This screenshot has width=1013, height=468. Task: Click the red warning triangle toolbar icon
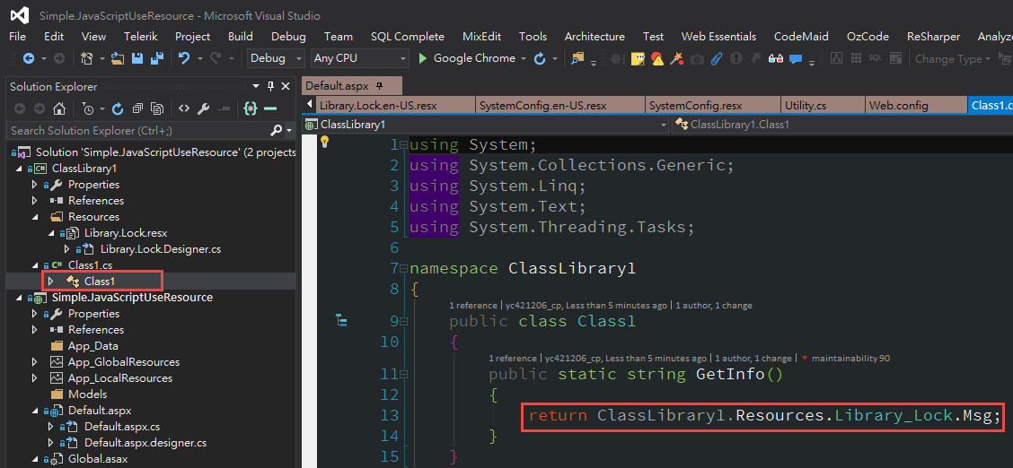pyautogui.click(x=657, y=59)
